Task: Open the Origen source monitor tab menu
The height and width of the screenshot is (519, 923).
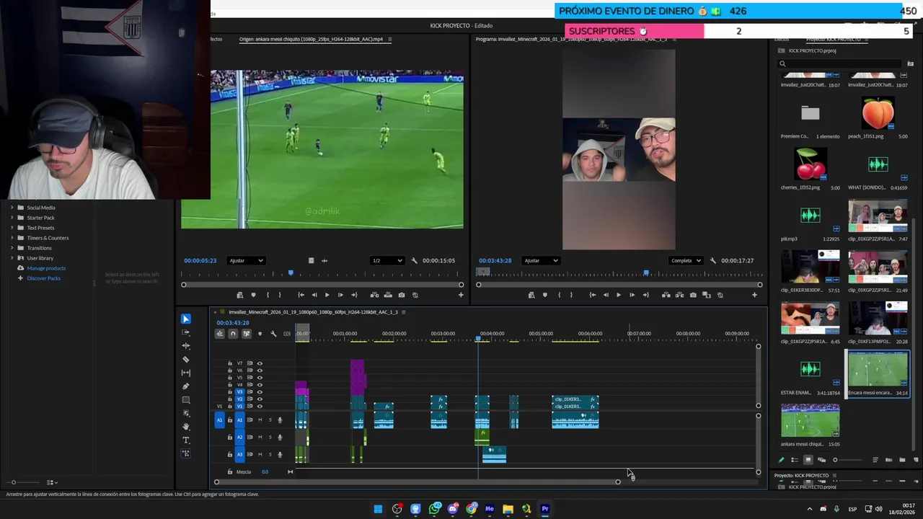Action: 390,40
